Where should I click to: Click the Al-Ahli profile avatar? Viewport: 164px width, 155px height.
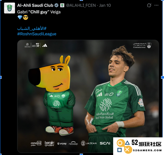[x=10, y=8]
